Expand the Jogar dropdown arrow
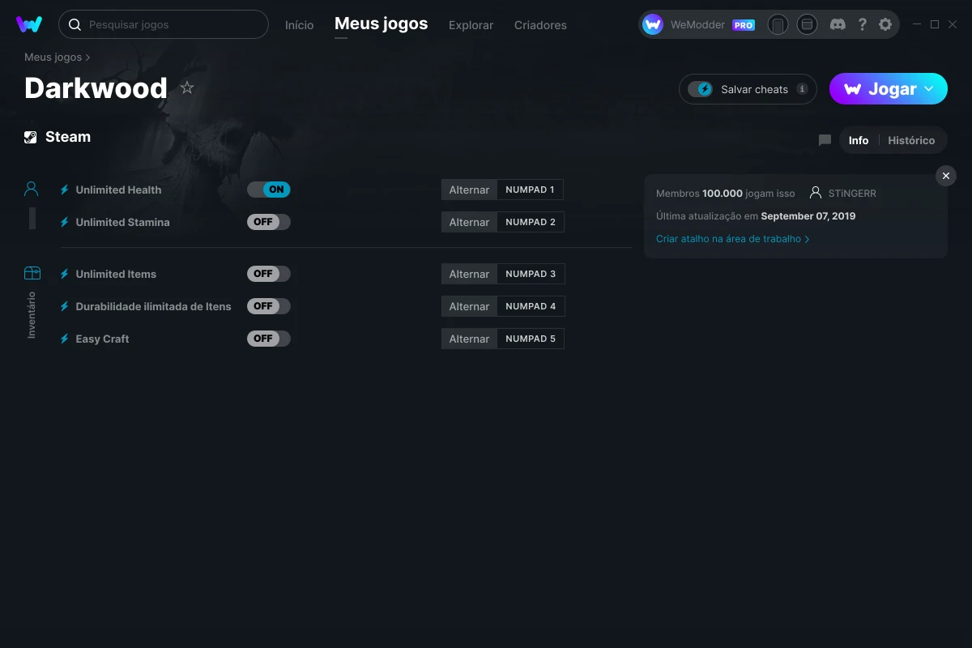Image resolution: width=972 pixels, height=648 pixels. (x=929, y=89)
